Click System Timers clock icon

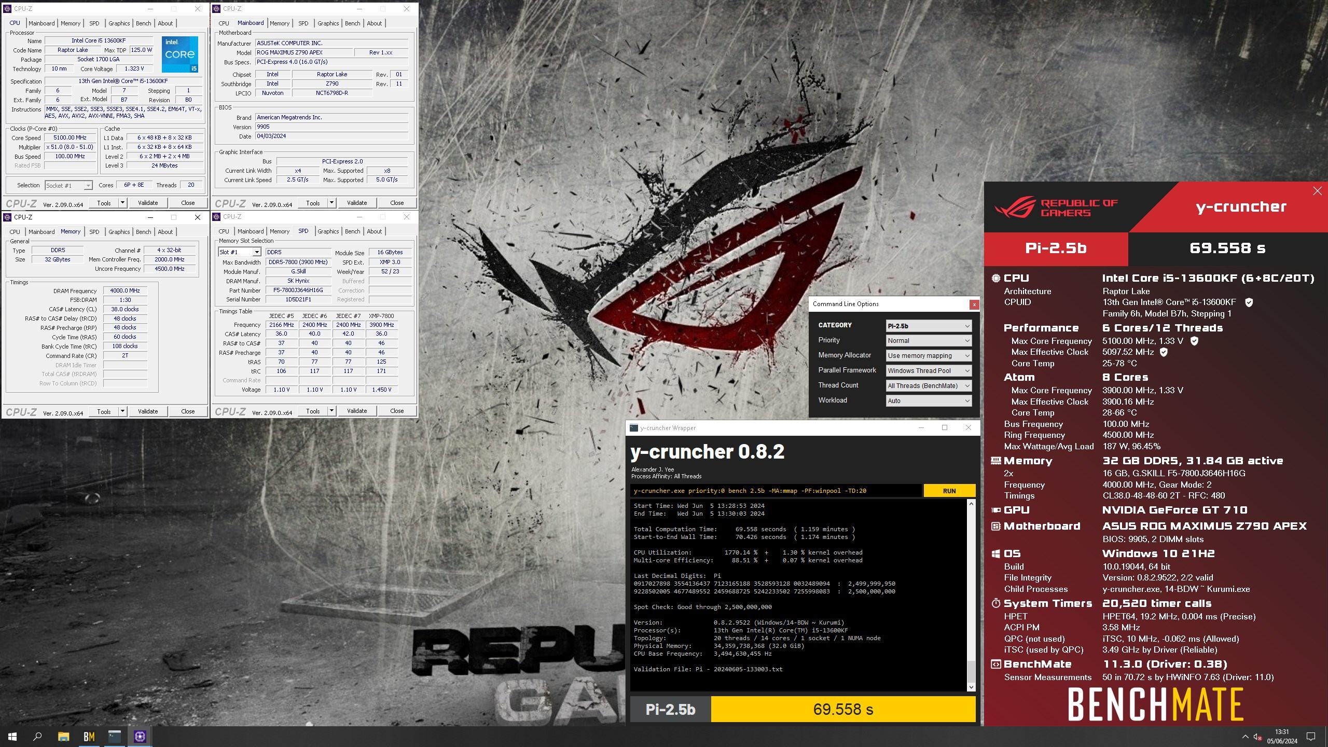click(995, 603)
